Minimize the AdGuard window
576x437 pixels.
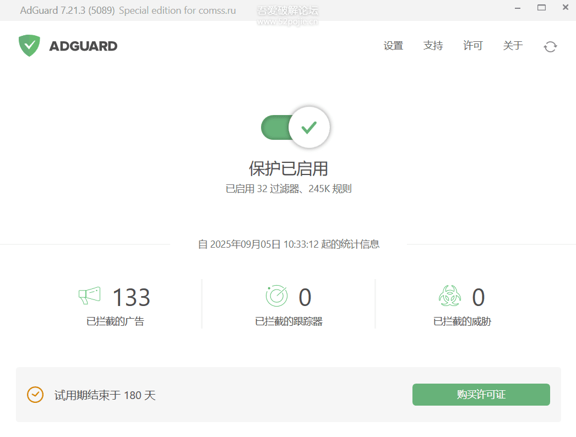(518, 8)
